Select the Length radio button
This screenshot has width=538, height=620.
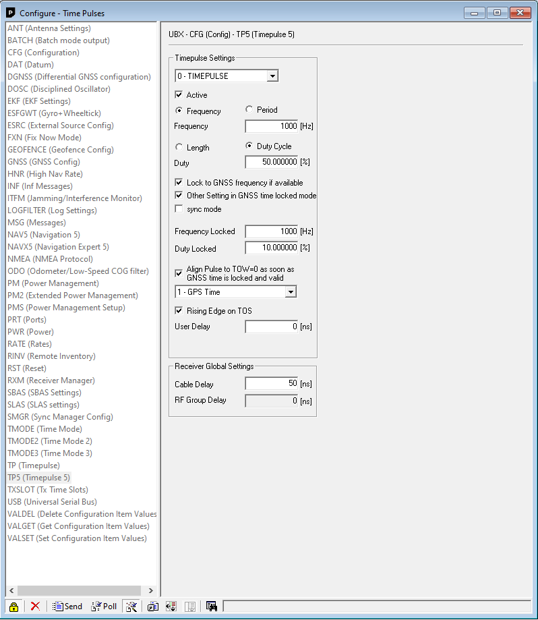(x=179, y=147)
